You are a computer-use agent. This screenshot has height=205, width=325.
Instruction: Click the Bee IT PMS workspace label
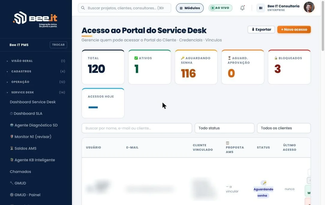(19, 45)
